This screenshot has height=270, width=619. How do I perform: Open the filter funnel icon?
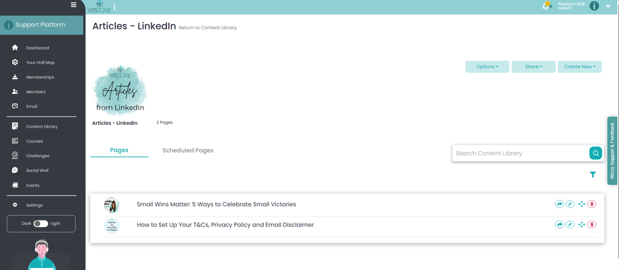593,175
